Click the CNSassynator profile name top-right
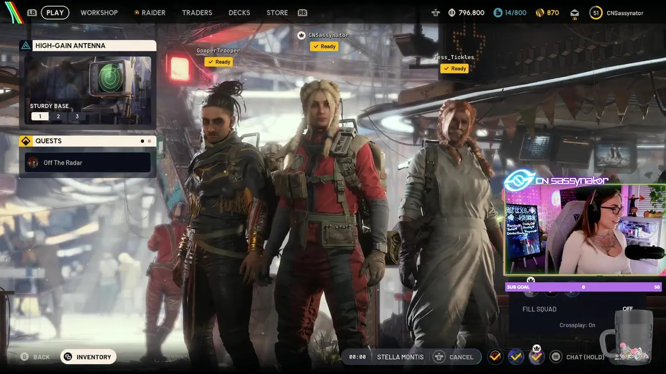The image size is (666, 374). click(625, 12)
